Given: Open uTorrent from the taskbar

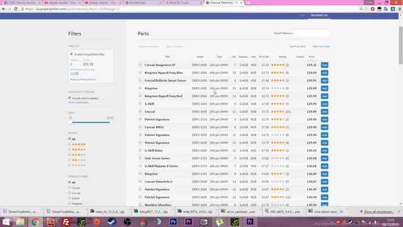Looking at the screenshot, I should click(219, 221).
